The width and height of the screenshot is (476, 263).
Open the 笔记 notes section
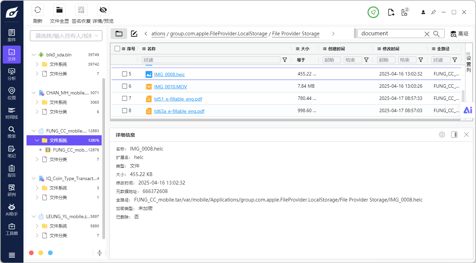(12, 152)
